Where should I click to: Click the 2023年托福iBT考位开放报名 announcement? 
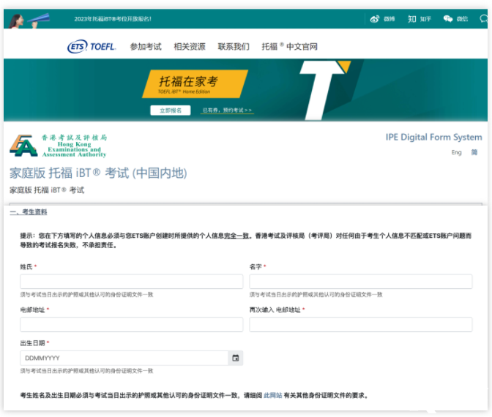click(x=113, y=19)
